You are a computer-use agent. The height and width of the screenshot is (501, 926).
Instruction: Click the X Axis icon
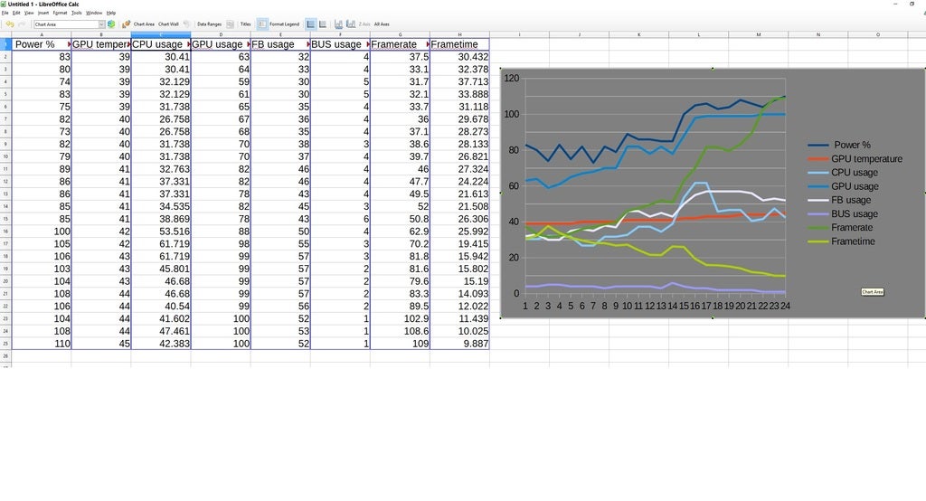click(x=338, y=24)
